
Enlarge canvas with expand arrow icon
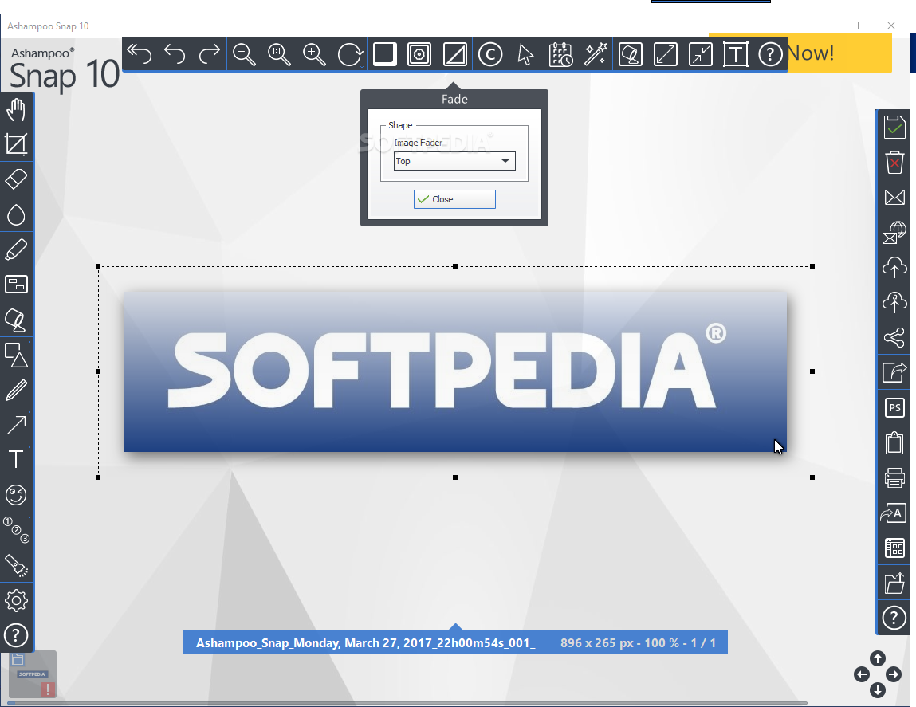666,54
